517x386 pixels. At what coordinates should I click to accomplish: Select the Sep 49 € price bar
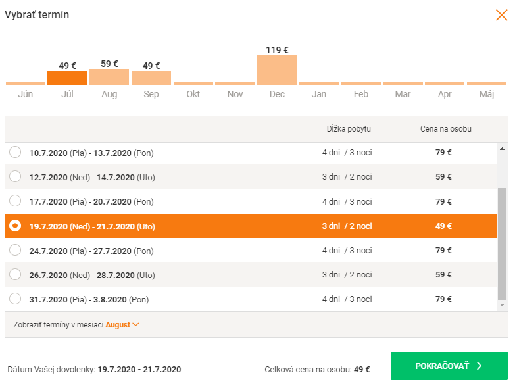pos(151,78)
